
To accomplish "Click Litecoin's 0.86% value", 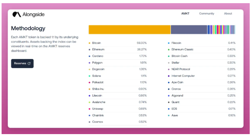I will pos(142,95).
